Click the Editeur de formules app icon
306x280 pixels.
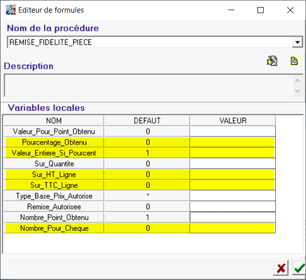point(10,10)
